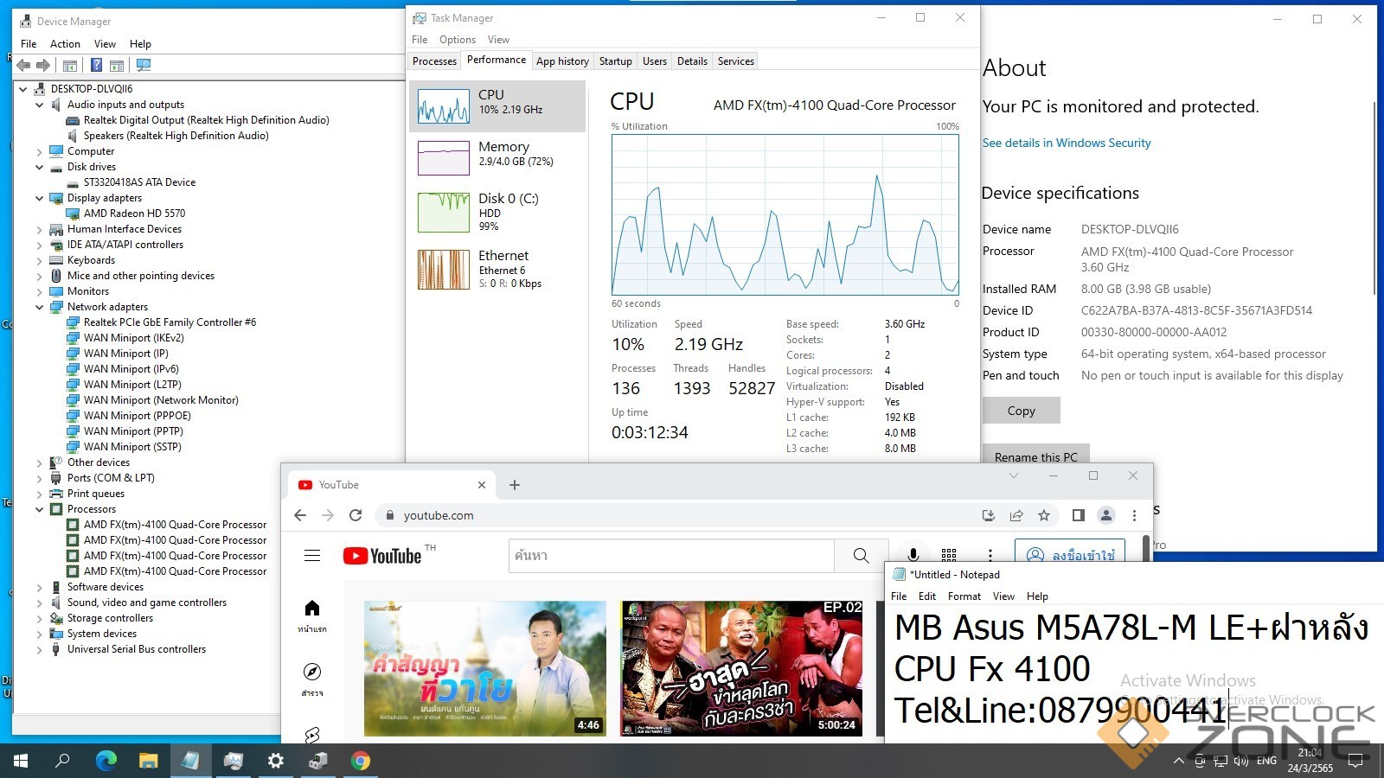Click the YouTube logo
Screen dimensions: 1384x778
(x=382, y=556)
